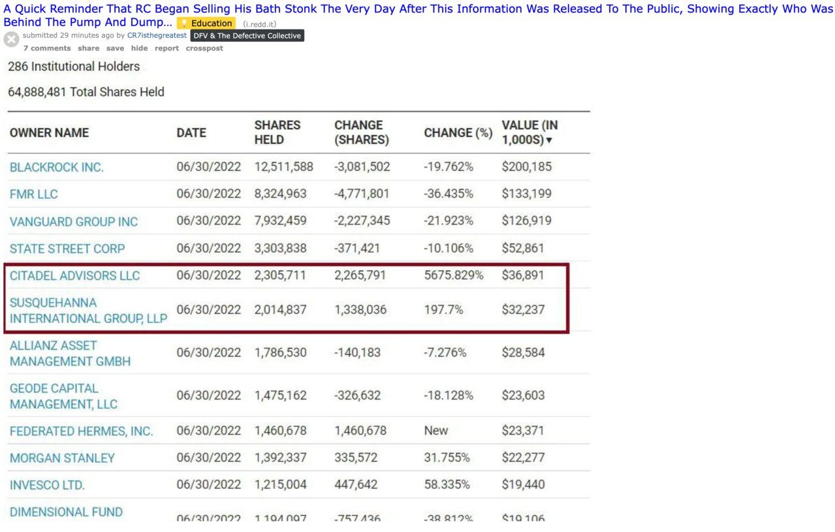Select Allianz value $28,584

tap(523, 353)
